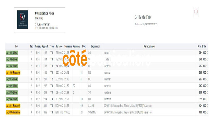This screenshot has width=213, height=119.
Task: Open reserved lot A_106 - Réservé
Action: pos(13,73)
